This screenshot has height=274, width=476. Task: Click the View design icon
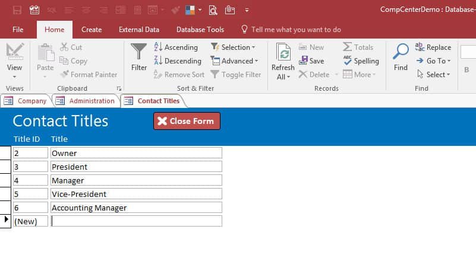click(15, 52)
